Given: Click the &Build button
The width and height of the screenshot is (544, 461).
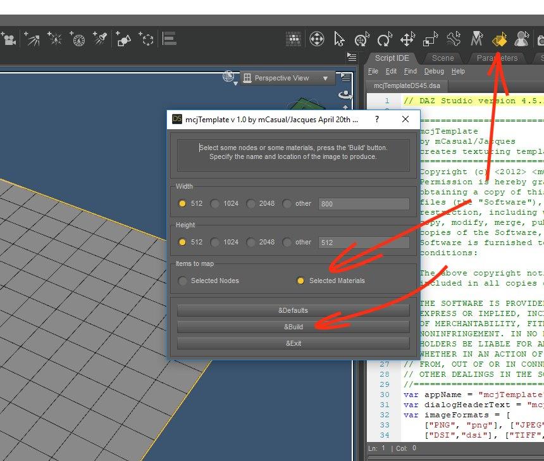Looking at the screenshot, I should click(293, 327).
